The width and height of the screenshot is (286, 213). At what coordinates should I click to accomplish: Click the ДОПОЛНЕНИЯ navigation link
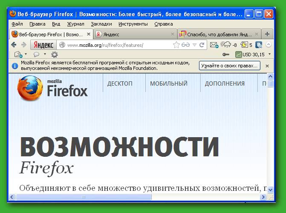(225, 83)
